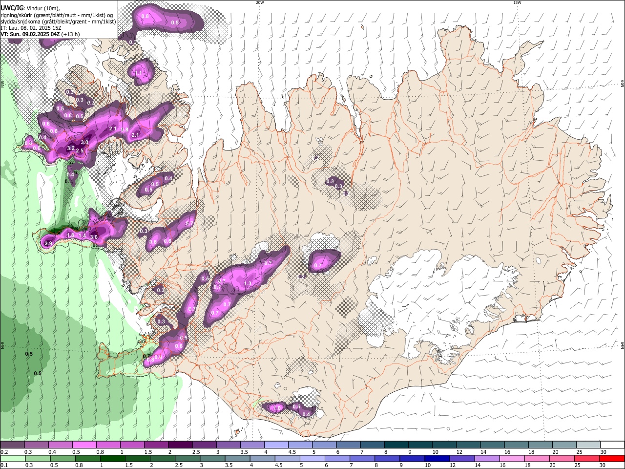
Task: Click the '0.1' label under the rain scale
Action: (x=4, y=465)
